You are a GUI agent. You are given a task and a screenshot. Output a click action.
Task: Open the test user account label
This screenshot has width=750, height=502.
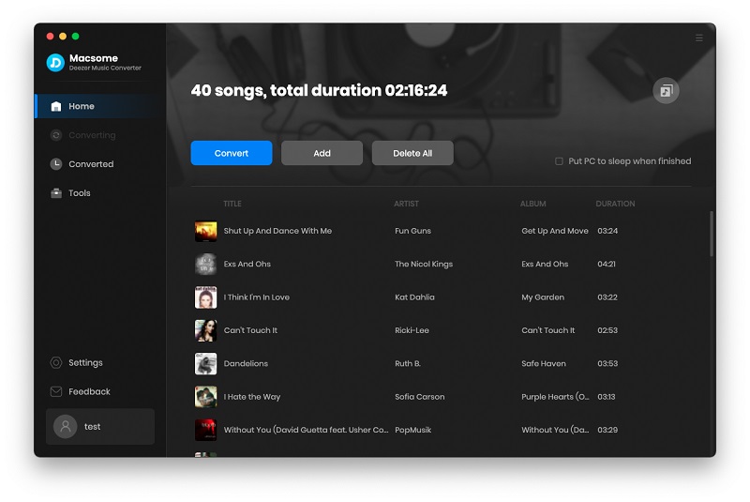tap(92, 426)
